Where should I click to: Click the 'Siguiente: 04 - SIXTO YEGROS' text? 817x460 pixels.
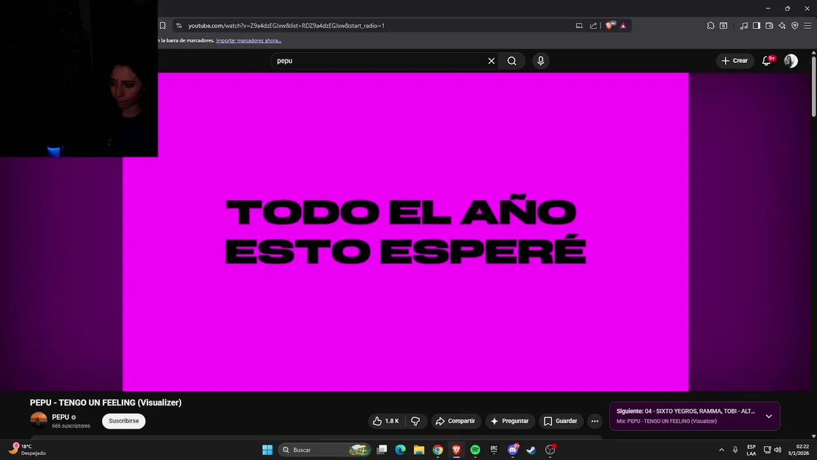[x=686, y=411]
